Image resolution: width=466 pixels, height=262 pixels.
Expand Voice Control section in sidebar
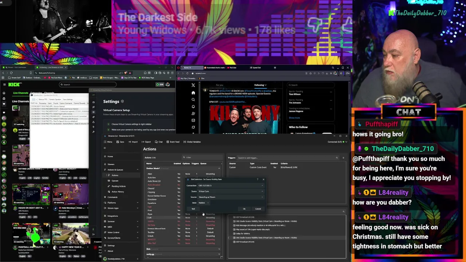coord(121,232)
